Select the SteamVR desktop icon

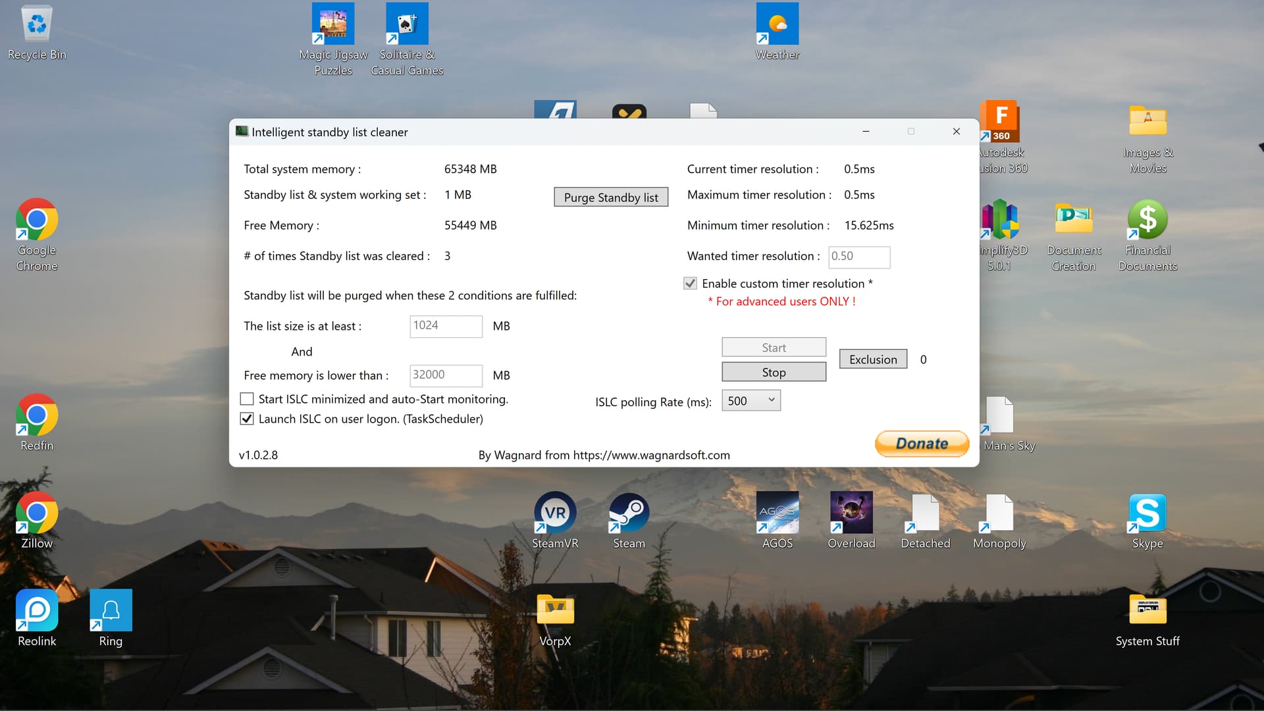(555, 514)
